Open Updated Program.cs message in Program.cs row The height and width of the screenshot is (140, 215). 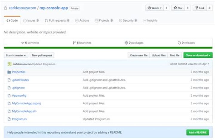click(x=96, y=119)
